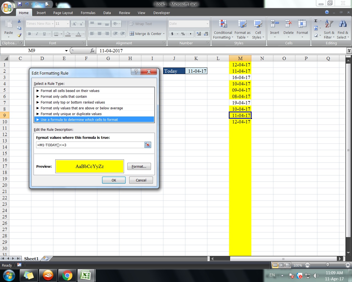Toggle Bold formatting button
The height and width of the screenshot is (282, 352).
(x=29, y=34)
